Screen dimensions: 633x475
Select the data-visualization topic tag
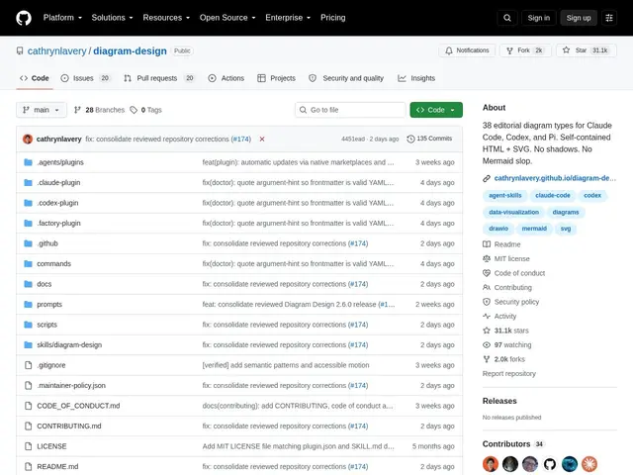pyautogui.click(x=513, y=212)
